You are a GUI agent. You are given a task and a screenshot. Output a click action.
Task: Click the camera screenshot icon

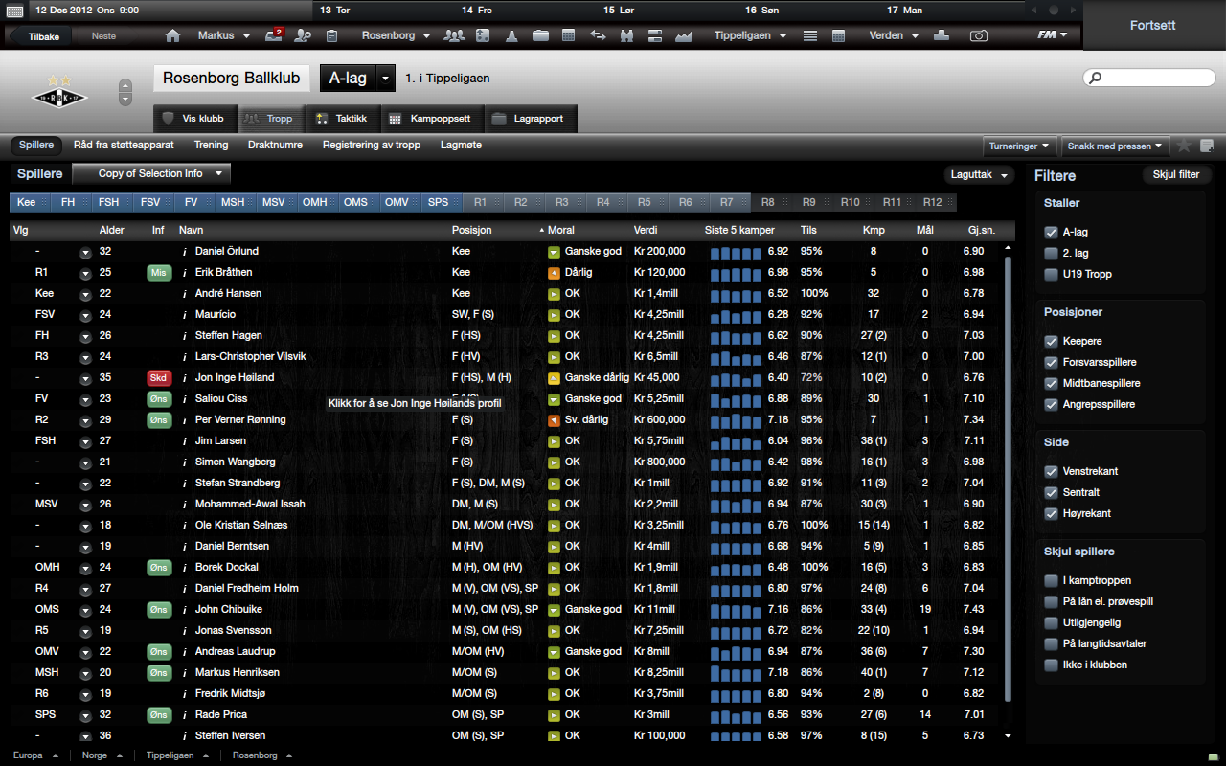coord(978,35)
